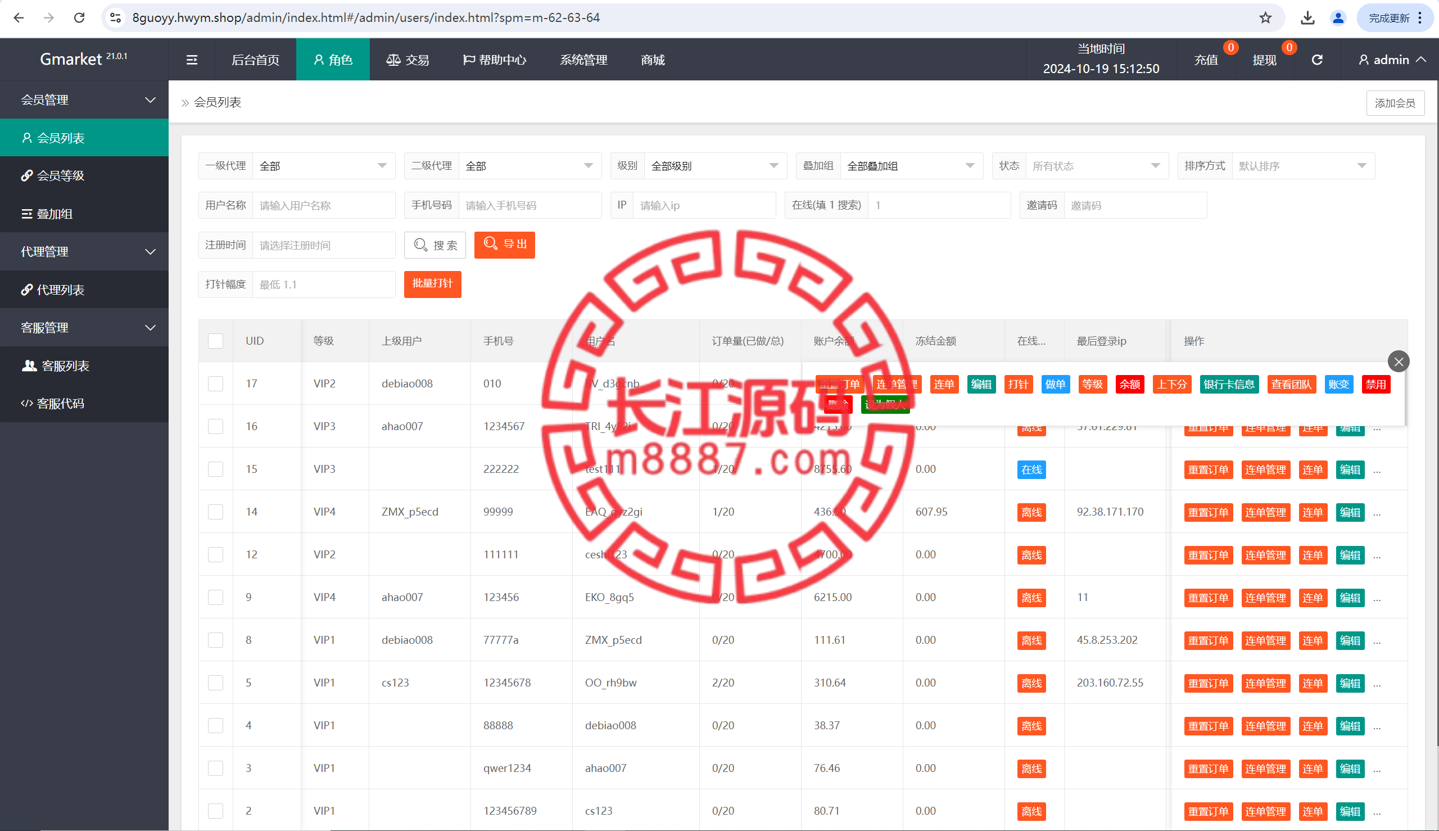Open 叠加组 in the sidebar
1439x831 pixels.
84,214
